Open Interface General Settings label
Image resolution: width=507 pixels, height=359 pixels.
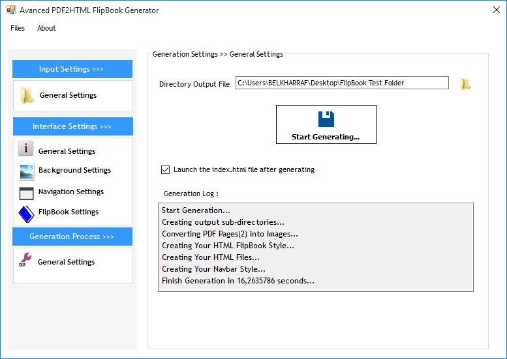pos(67,151)
